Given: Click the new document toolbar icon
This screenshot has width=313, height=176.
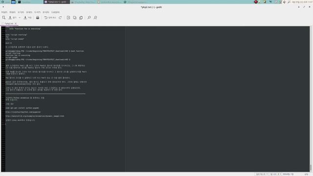Looking at the screenshot, I should (4, 18).
